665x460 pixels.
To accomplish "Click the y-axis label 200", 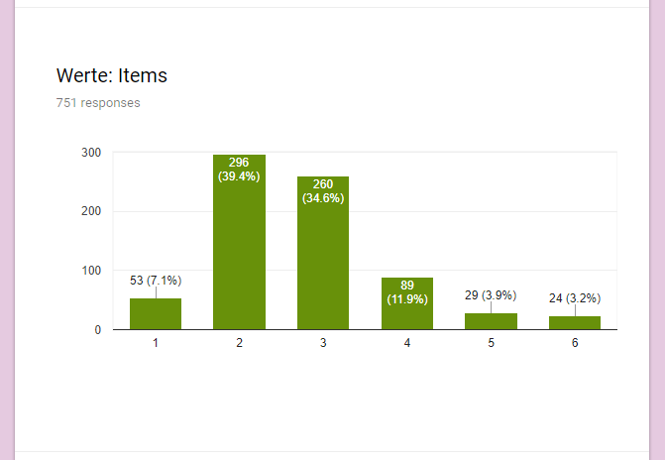I will [91, 211].
